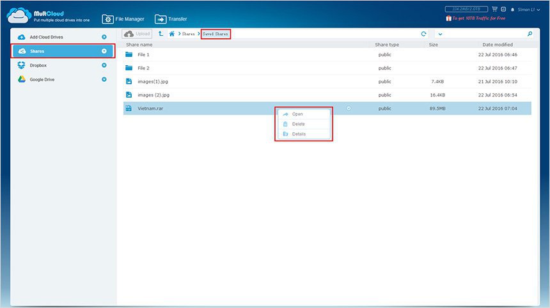Viewport: 550px width, 308px height.
Task: Click the refresh icon in address bar
Action: [423, 34]
